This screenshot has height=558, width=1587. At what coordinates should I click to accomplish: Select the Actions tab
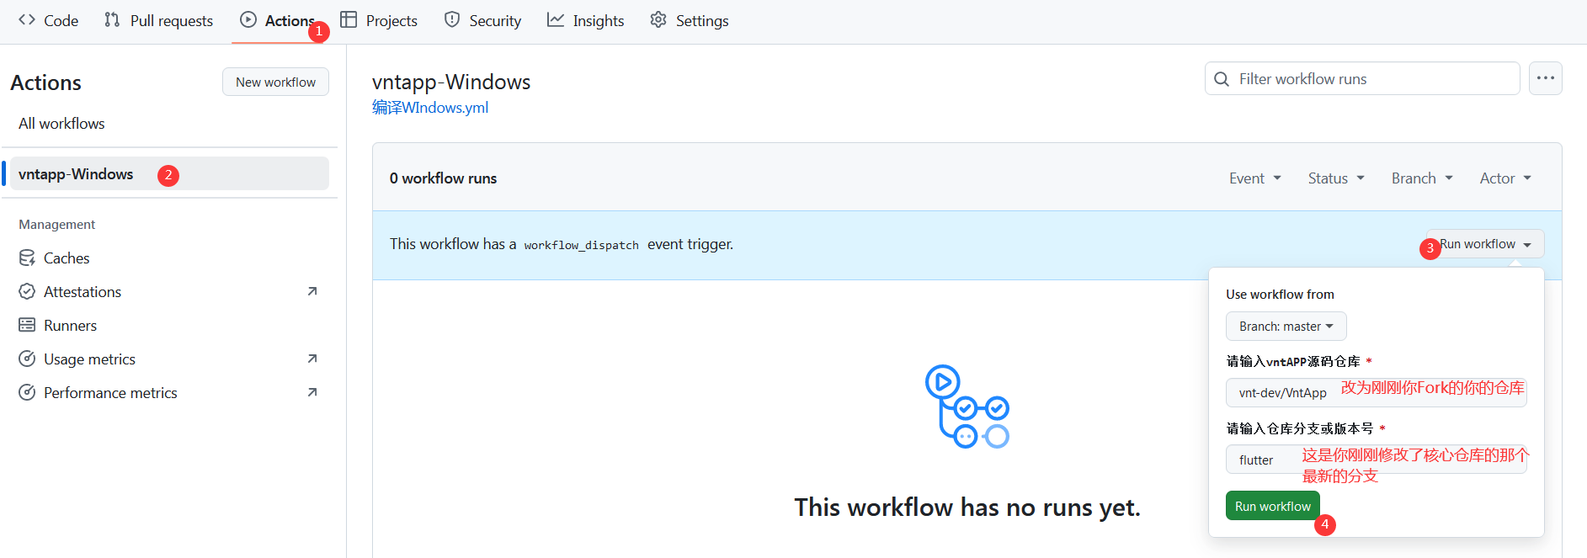[278, 20]
